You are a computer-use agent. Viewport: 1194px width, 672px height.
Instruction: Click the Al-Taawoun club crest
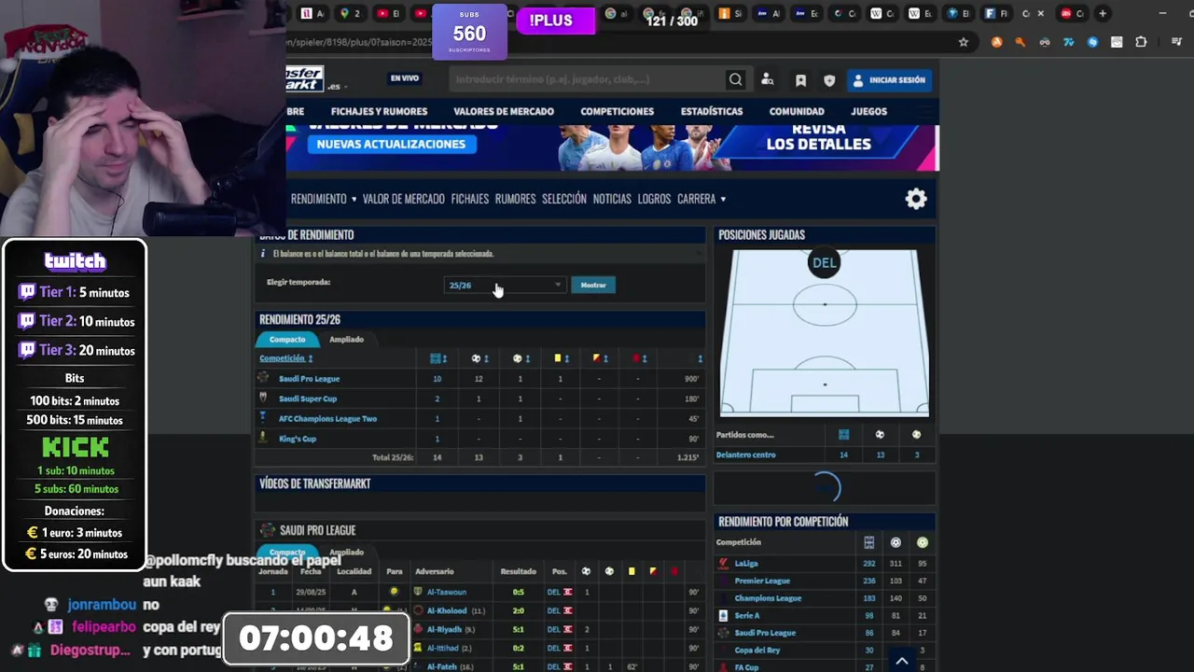pos(417,592)
